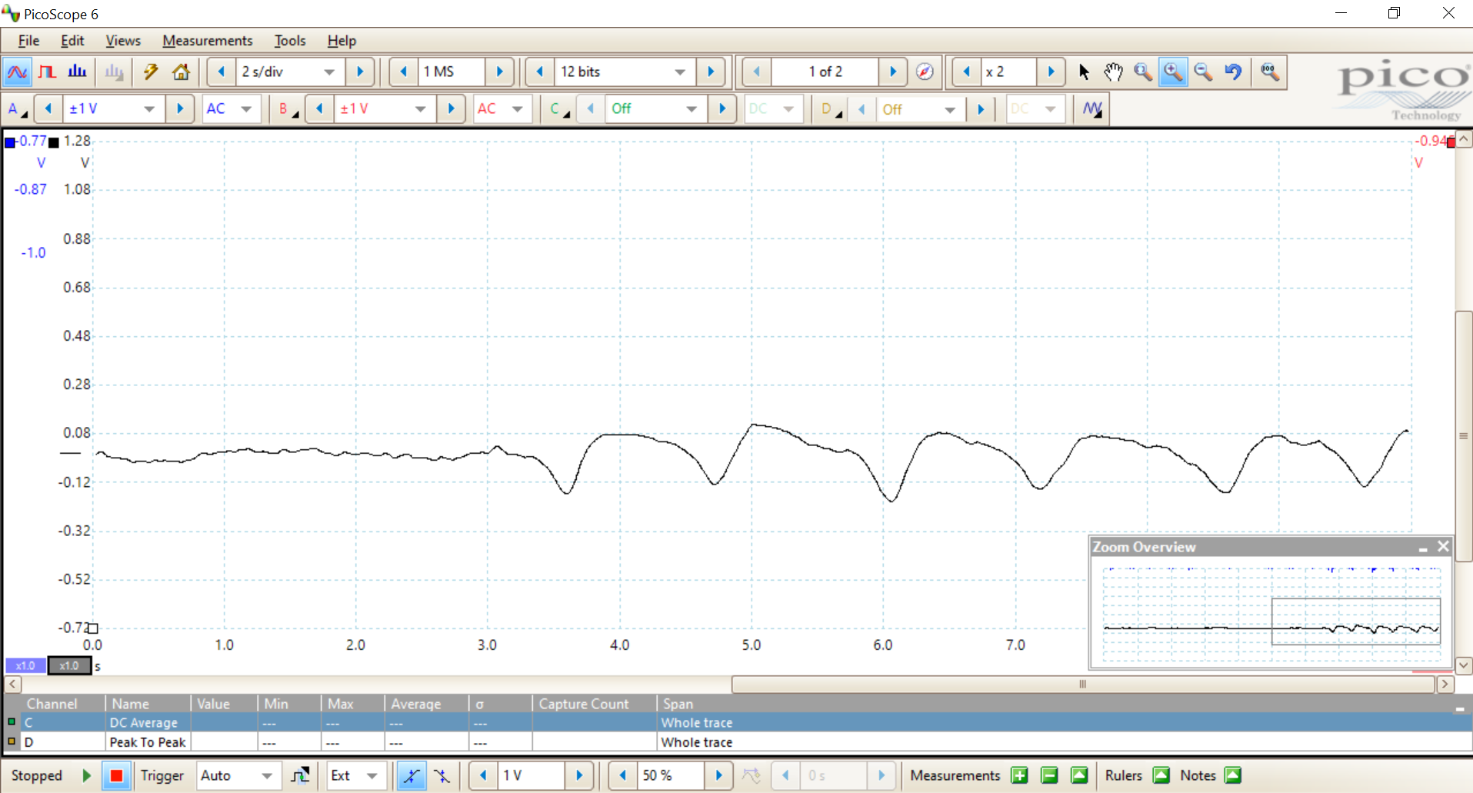Screen dimensions: 1473x793
Task: Open the 12 bits resolution dropdown
Action: 680,72
